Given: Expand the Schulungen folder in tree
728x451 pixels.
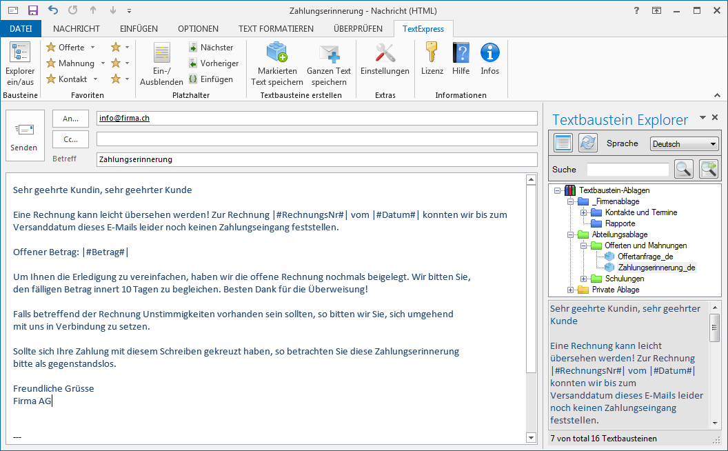Looking at the screenshot, I should pyautogui.click(x=583, y=279).
